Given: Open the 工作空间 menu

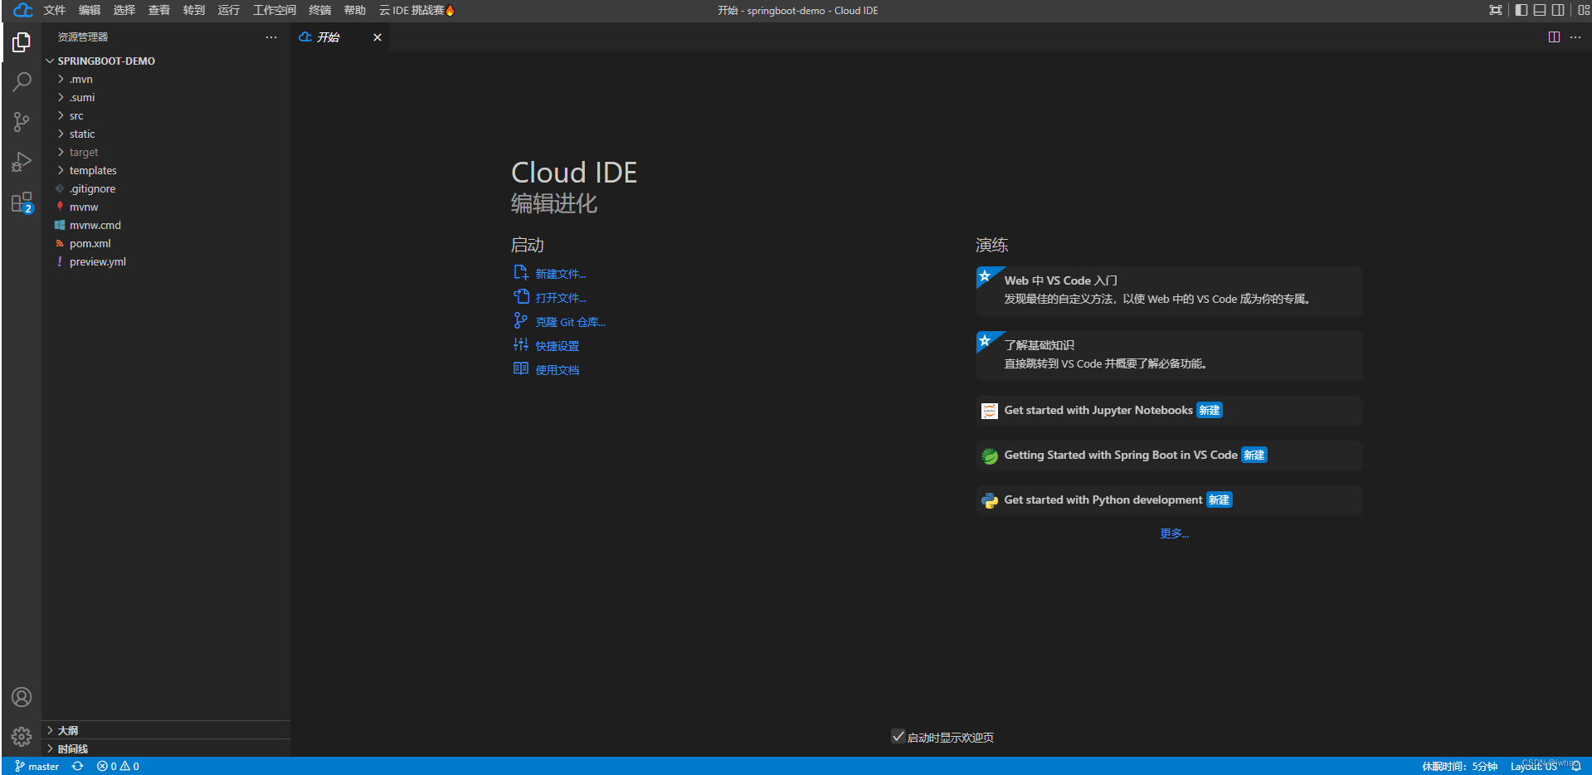Looking at the screenshot, I should coord(275,10).
